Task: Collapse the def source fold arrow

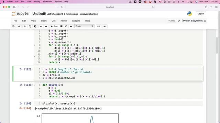Action: (x=35, y=85)
